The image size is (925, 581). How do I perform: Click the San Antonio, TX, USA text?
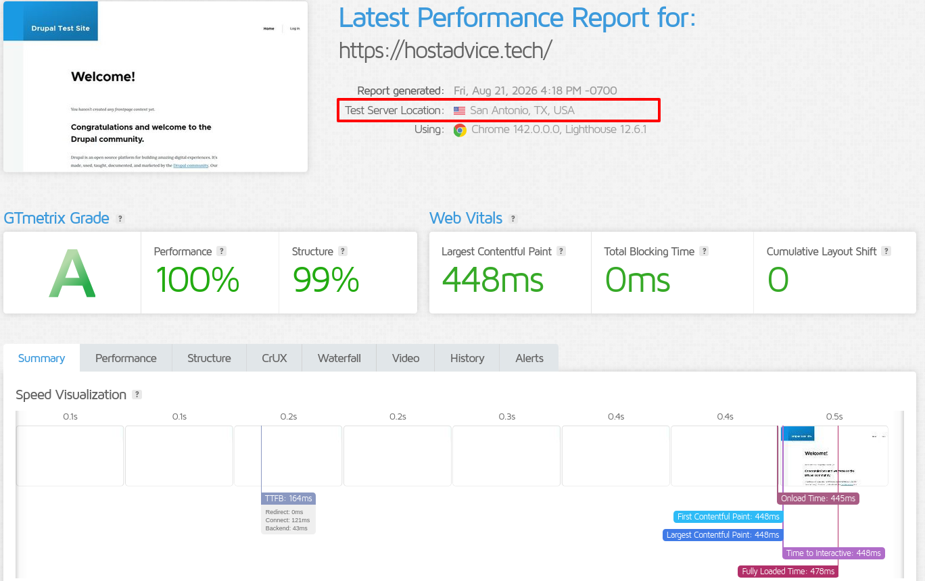click(523, 111)
